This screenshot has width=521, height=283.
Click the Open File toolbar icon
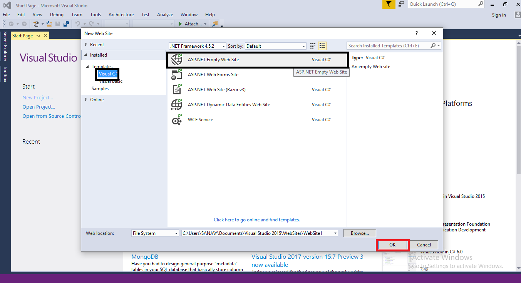(x=49, y=24)
